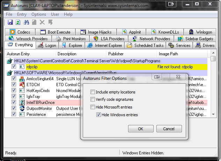This screenshot has height=161, width=221.
Task: Uncheck the rdpclip autorun entry
Action: pyautogui.click(x=14, y=66)
